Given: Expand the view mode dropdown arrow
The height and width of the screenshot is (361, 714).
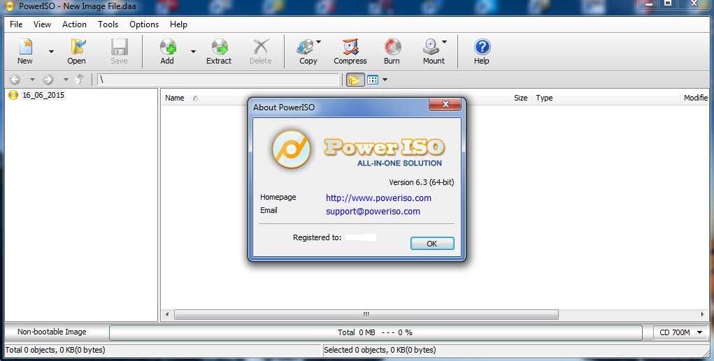Looking at the screenshot, I should (x=385, y=80).
